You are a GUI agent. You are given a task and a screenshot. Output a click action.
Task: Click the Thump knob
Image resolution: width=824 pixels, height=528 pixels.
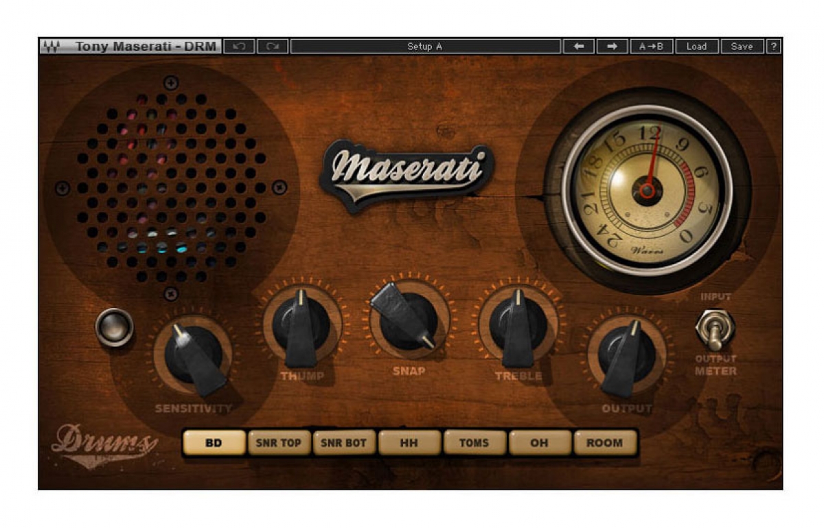pos(301,325)
